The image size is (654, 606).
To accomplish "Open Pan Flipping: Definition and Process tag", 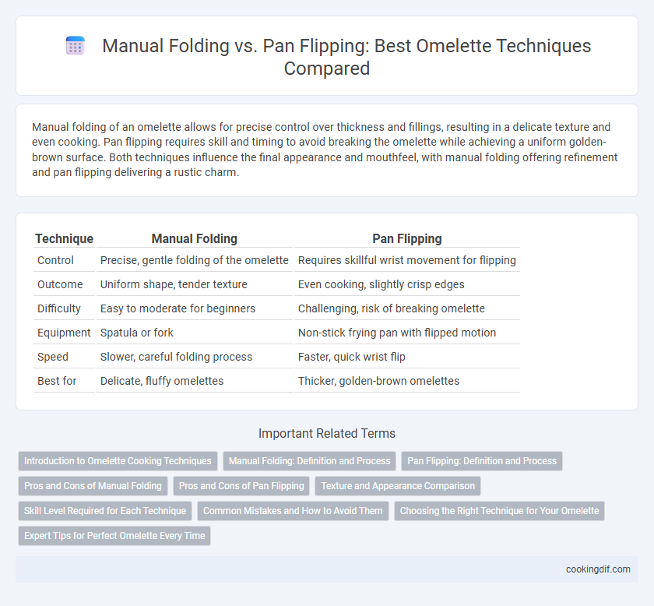I will [482, 461].
